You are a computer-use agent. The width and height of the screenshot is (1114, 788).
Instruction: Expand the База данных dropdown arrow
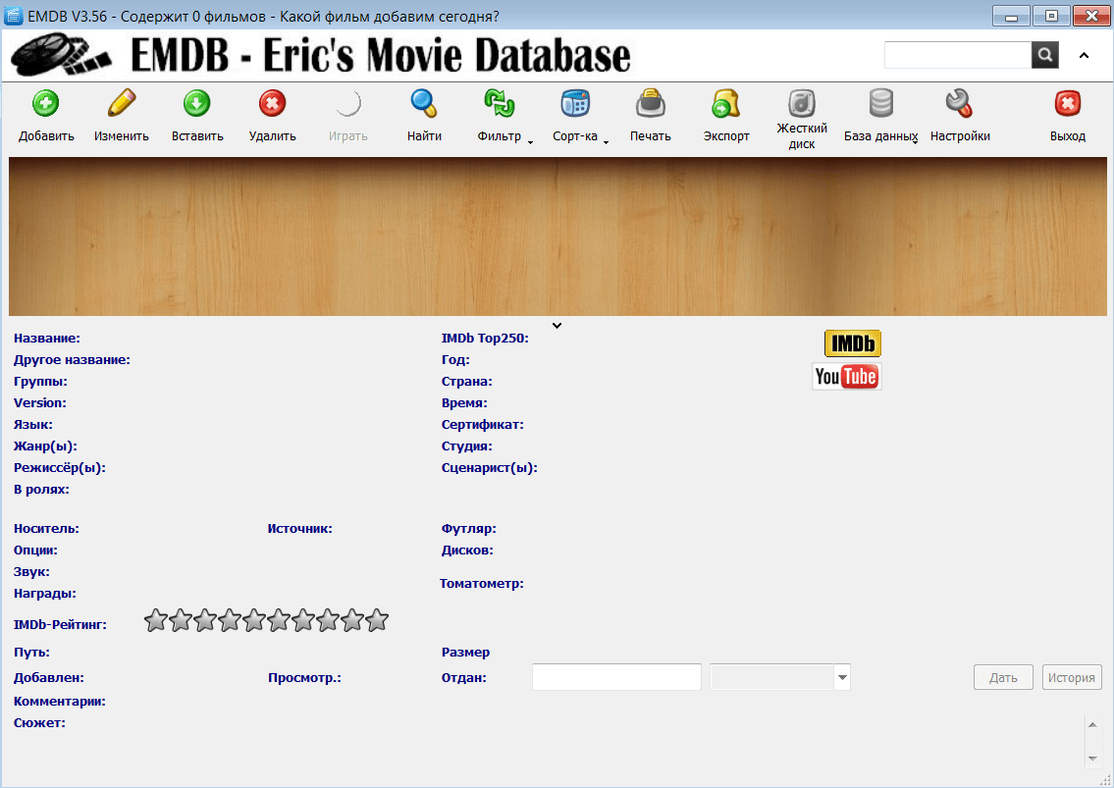coord(915,143)
